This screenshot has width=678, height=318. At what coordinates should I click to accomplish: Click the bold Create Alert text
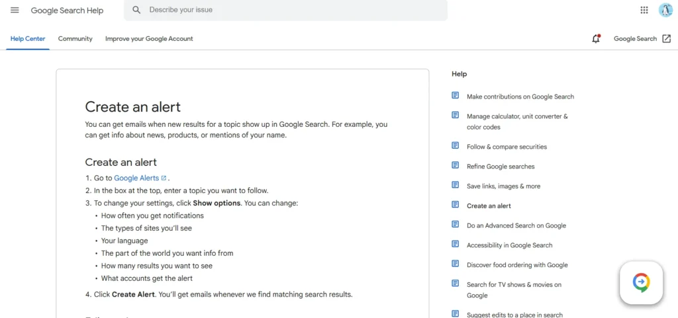[x=133, y=295]
